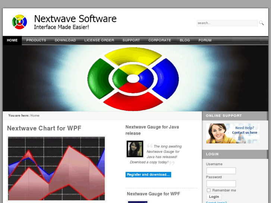Go to the Download menu item
This screenshot has height=203, width=271.
tap(65, 40)
